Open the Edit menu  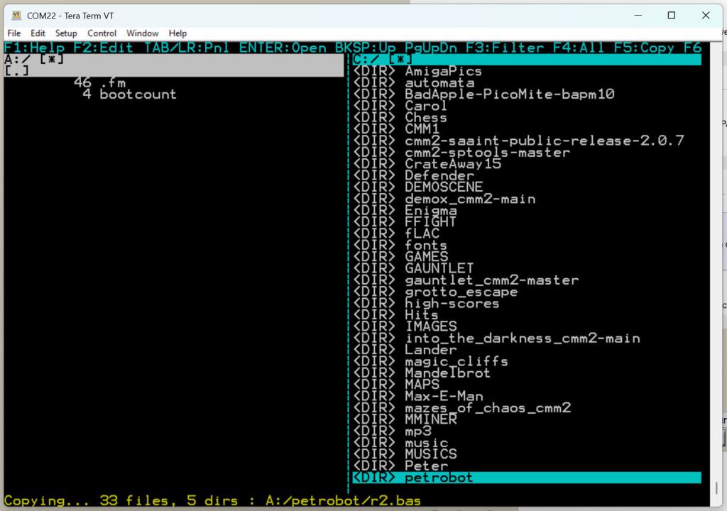[x=38, y=33]
